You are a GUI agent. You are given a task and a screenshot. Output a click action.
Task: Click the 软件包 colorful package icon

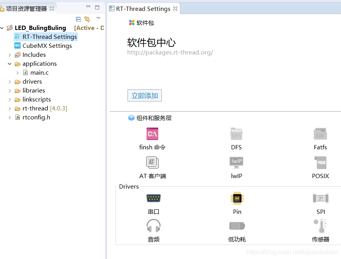coord(131,23)
